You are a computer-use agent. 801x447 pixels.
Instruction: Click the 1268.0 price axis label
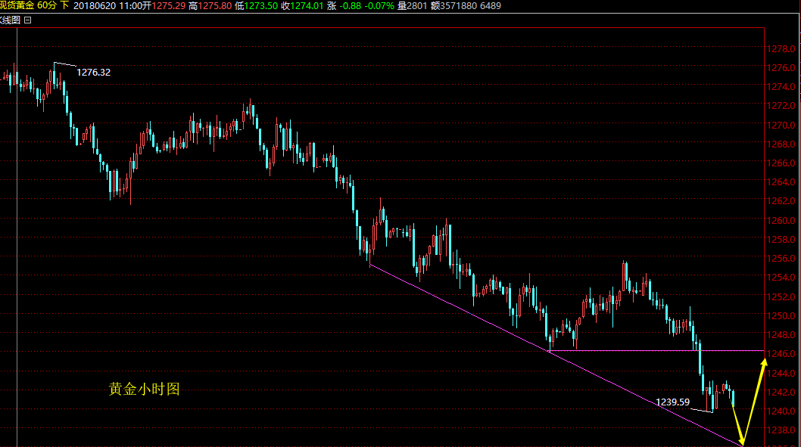click(x=781, y=144)
